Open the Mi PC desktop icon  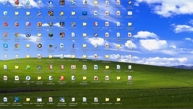point(5,2)
